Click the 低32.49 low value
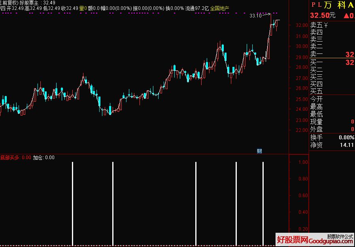 pyautogui.click(x=52, y=9)
